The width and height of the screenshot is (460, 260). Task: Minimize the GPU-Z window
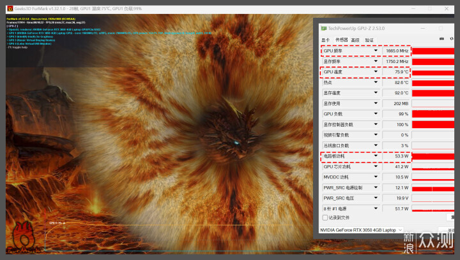click(x=423, y=29)
